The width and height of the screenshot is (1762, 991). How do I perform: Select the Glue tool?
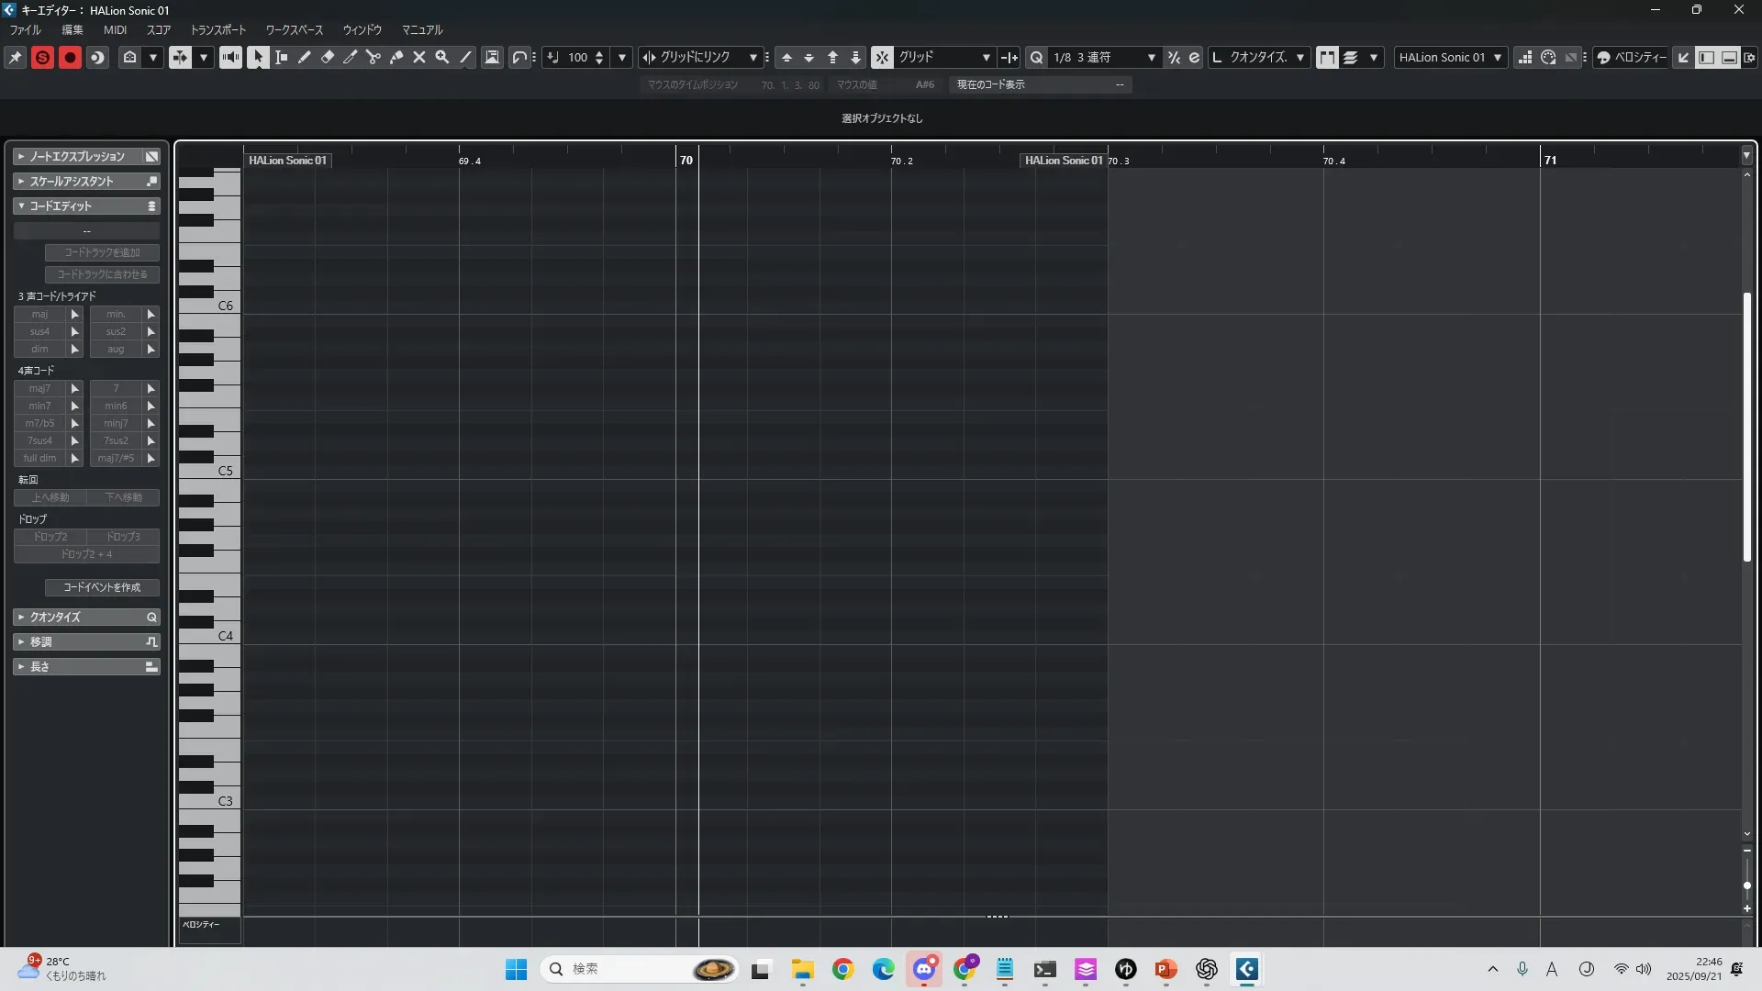pyautogui.click(x=396, y=57)
